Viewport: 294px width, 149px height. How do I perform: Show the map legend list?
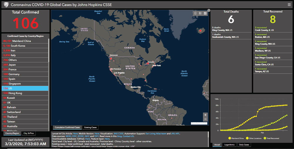tap(200, 13)
